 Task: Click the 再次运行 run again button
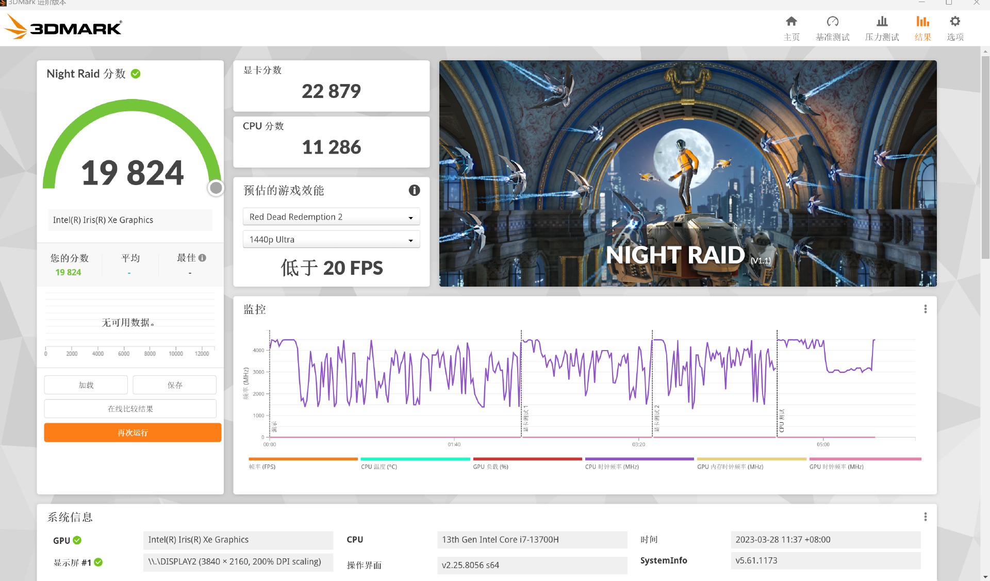tap(133, 433)
